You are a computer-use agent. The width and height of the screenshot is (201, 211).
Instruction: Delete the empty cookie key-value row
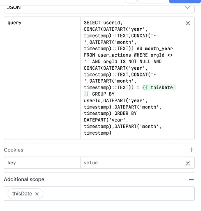[x=188, y=163]
